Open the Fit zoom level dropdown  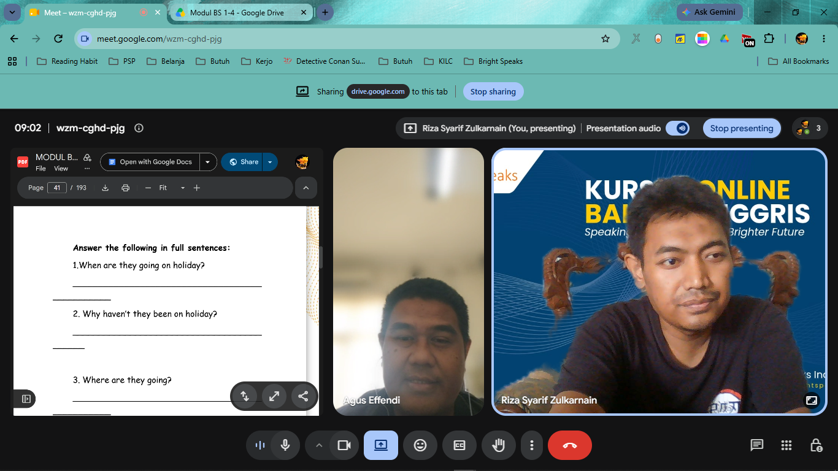click(172, 188)
